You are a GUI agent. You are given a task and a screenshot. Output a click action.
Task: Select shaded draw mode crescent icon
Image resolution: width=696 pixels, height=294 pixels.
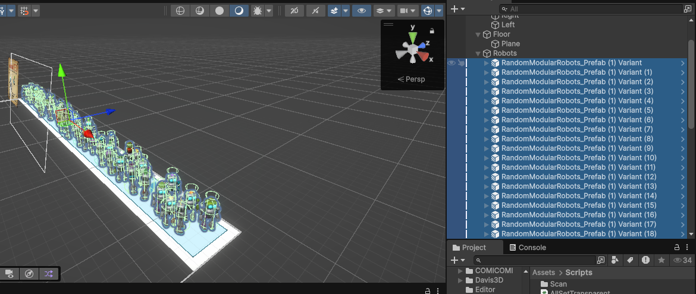(239, 11)
